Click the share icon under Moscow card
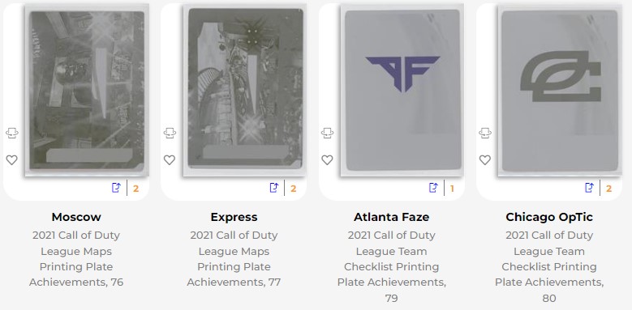Viewport: 632px width, 310px height. (x=116, y=188)
